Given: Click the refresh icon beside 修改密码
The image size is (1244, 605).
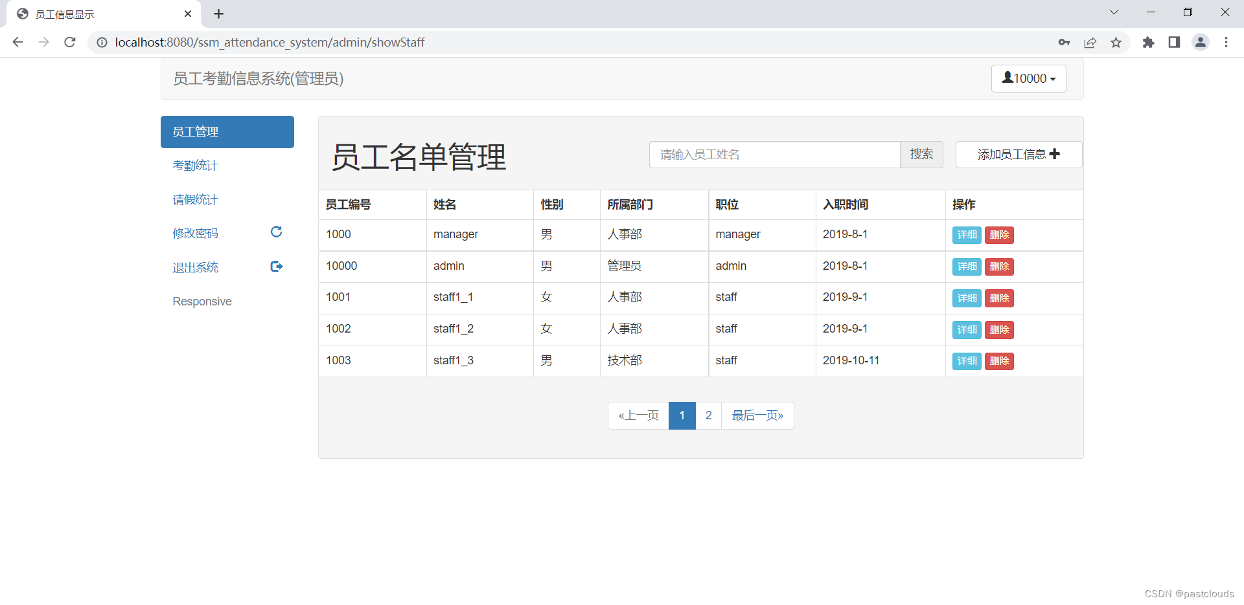Looking at the screenshot, I should pos(276,232).
